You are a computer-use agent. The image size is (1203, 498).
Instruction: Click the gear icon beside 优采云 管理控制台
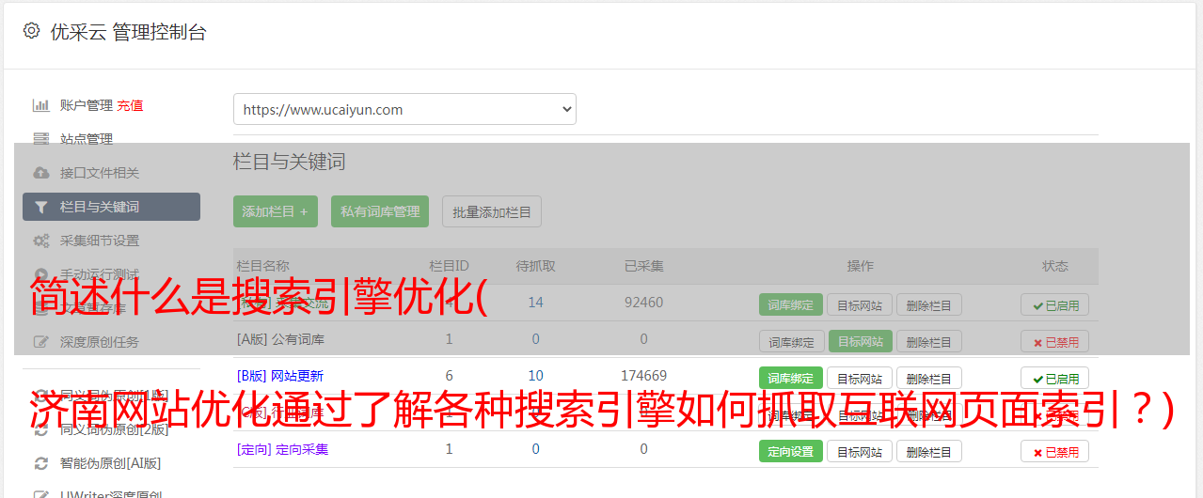tap(31, 31)
